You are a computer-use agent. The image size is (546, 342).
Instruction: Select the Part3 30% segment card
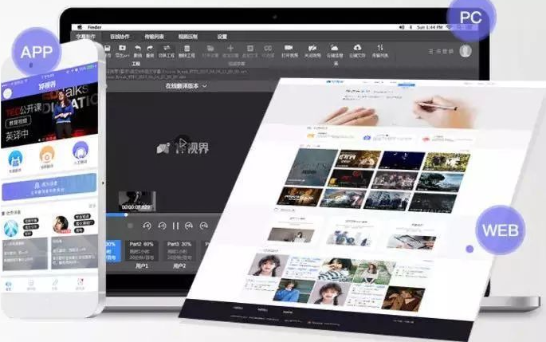(179, 250)
